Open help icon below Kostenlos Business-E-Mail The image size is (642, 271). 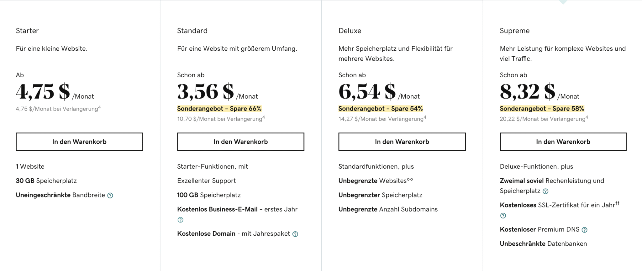click(x=180, y=220)
